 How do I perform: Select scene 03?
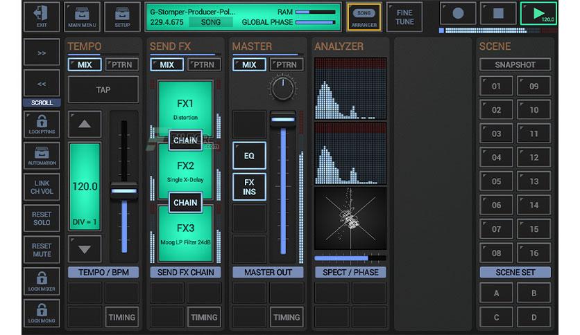tap(497, 134)
